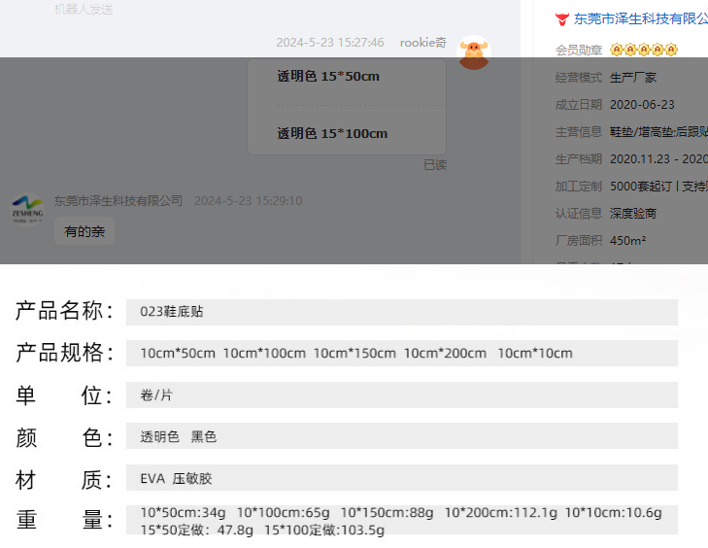Click the red shop icon beside company name
This screenshot has width=708, height=548.
click(561, 18)
